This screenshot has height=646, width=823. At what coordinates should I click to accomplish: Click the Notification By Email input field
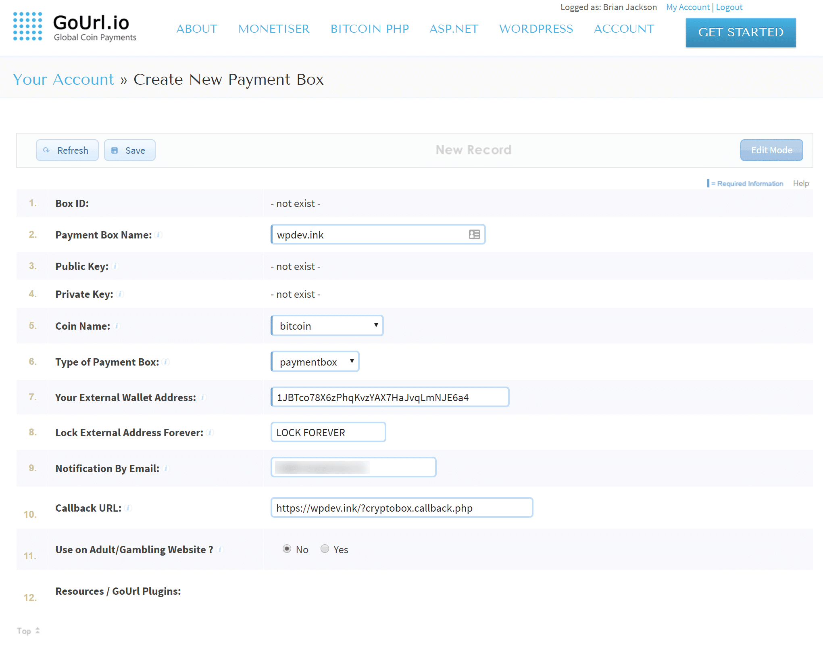(x=353, y=467)
